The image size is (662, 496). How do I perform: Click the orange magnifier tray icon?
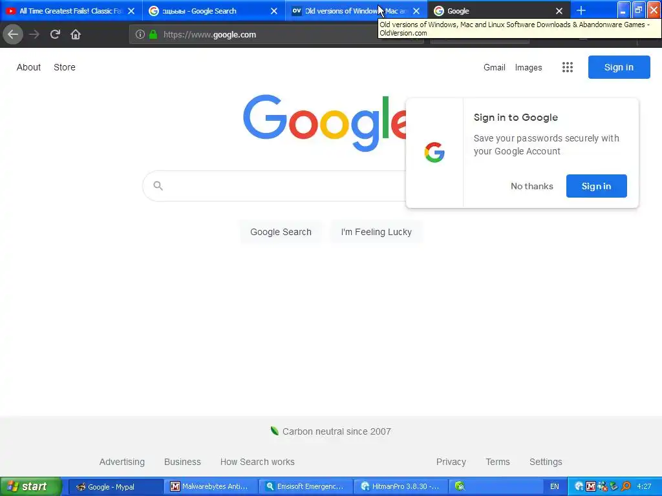(x=626, y=486)
